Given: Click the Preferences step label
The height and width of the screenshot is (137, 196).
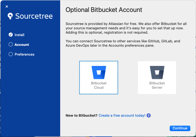Looking at the screenshot, I should pyautogui.click(x=24, y=54).
